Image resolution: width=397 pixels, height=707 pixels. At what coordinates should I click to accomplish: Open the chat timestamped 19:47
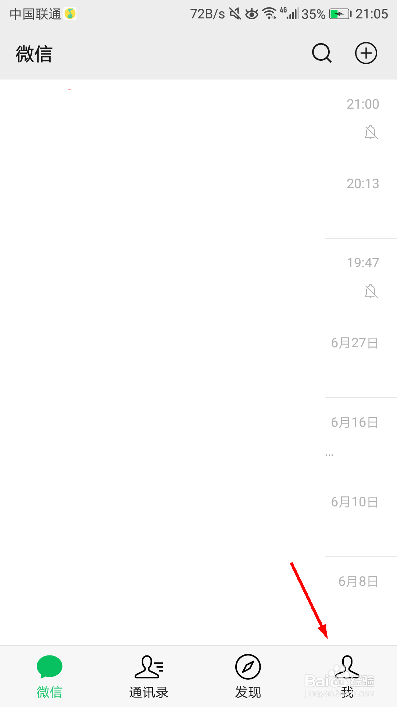(198, 278)
